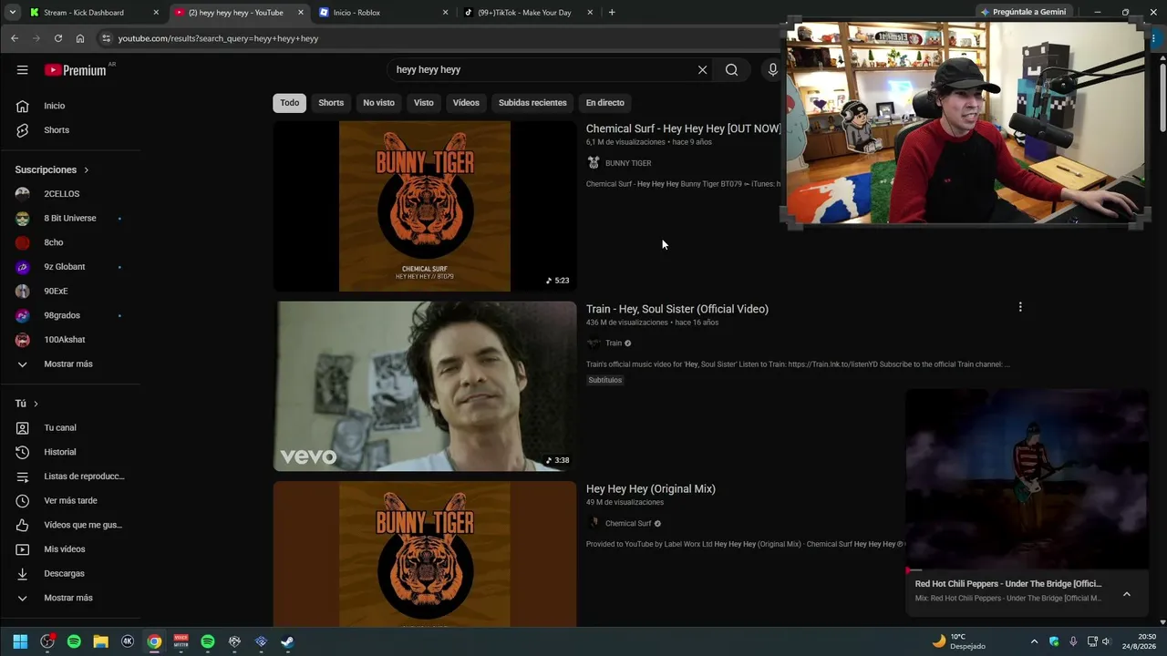Switch to the Stream - Kick Dashboard tab

[93, 13]
